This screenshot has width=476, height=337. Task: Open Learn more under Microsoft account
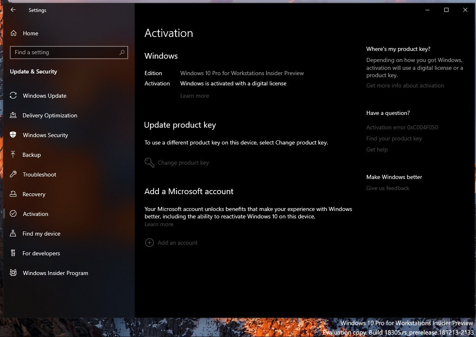tap(159, 224)
